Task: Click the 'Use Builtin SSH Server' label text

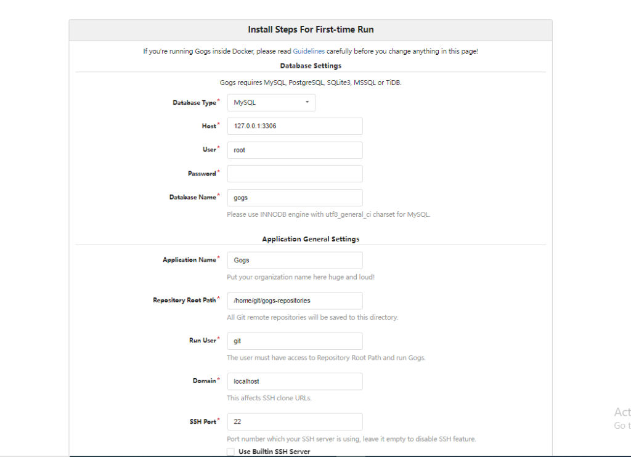Action: [274, 452]
